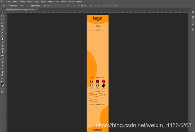Open the Properties panel icon
This screenshot has height=132, width=195.
(193, 17)
